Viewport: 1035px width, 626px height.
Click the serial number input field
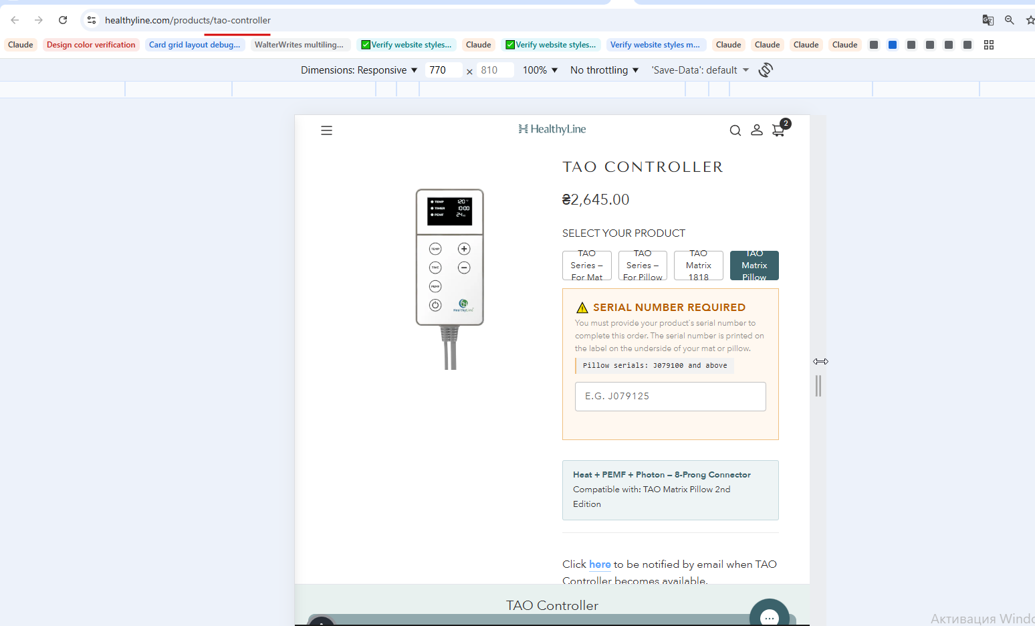671,397
